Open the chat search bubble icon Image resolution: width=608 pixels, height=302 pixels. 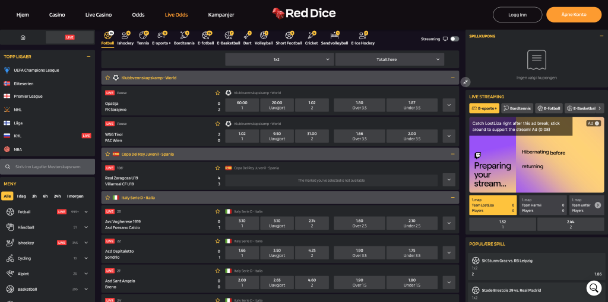(594, 288)
